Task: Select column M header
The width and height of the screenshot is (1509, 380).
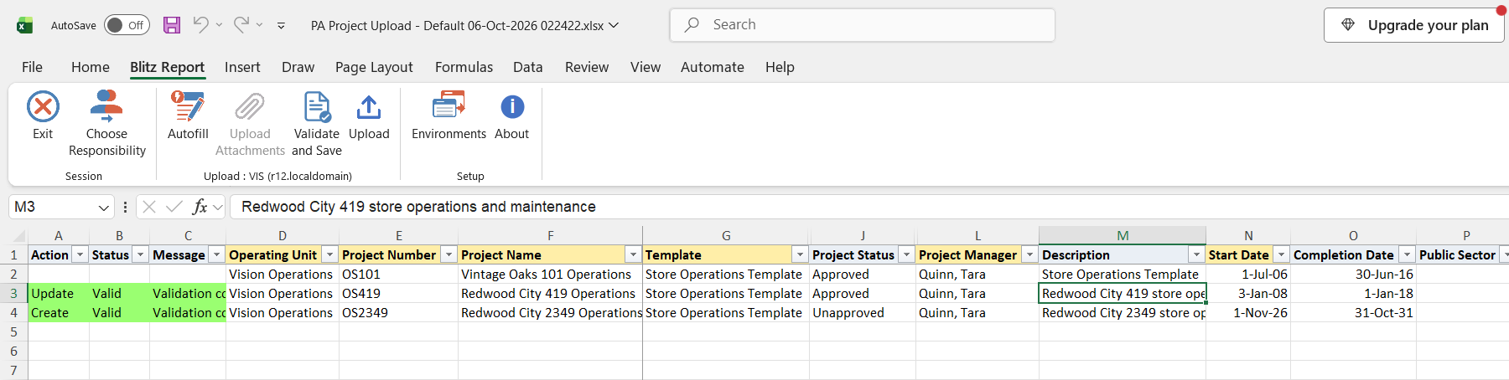Action: click(1123, 236)
